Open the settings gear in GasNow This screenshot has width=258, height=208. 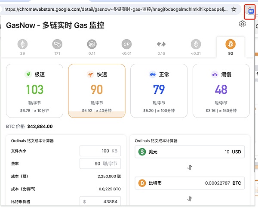tap(242, 24)
